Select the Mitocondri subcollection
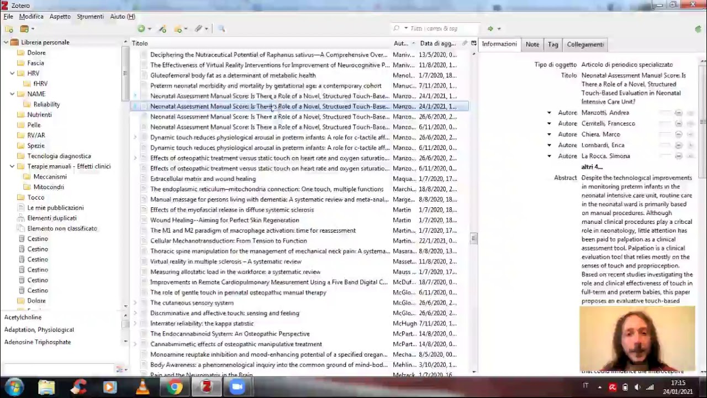This screenshot has height=398, width=707. 49,187
